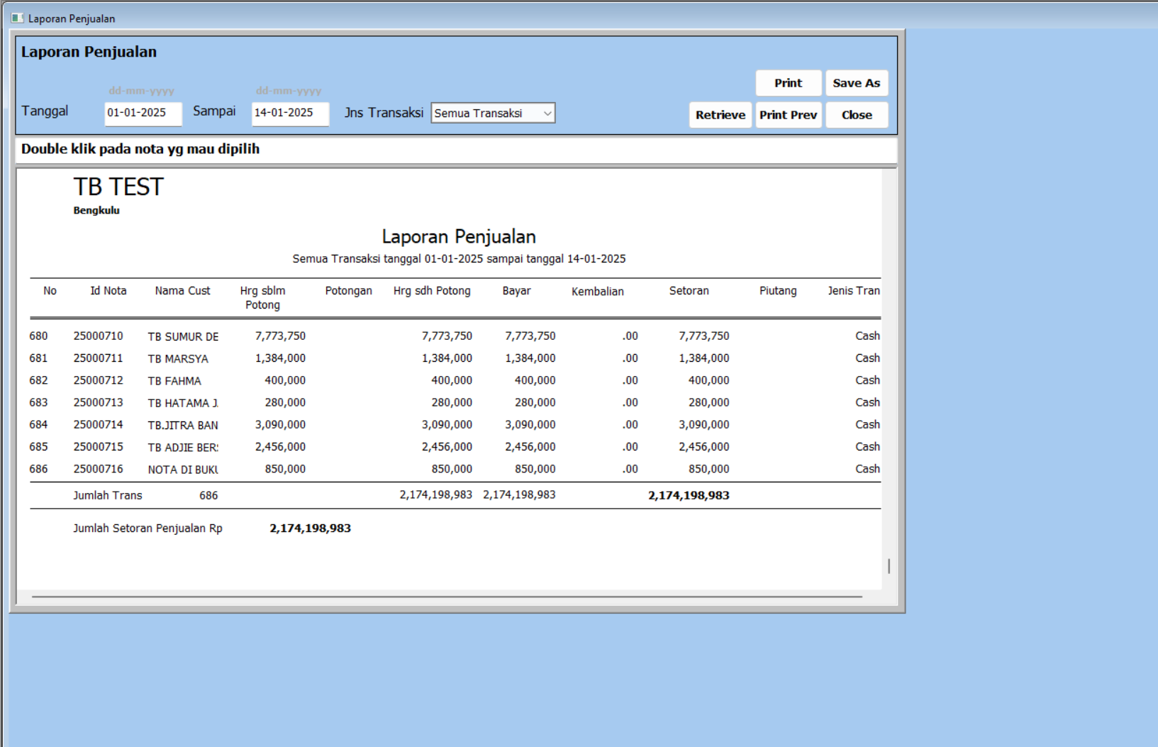Click the Laporan Penjualan window title icon
This screenshot has height=747, width=1158.
point(17,18)
